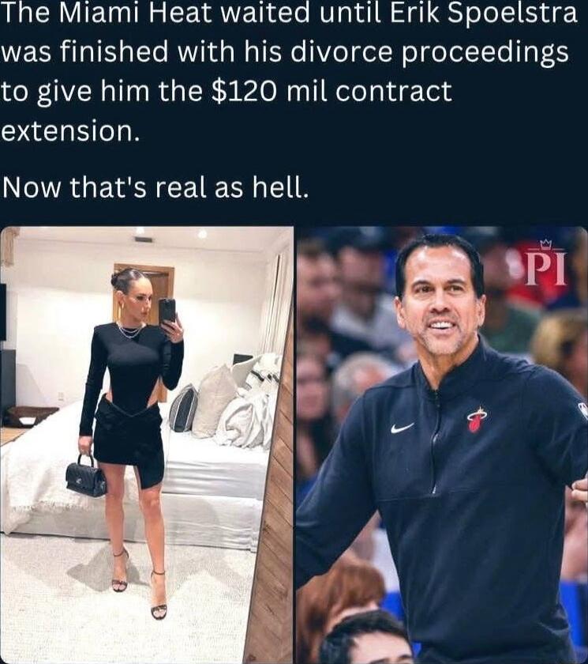Click the striped pillow on the bed
The height and width of the screenshot is (664, 588).
tap(184, 408)
